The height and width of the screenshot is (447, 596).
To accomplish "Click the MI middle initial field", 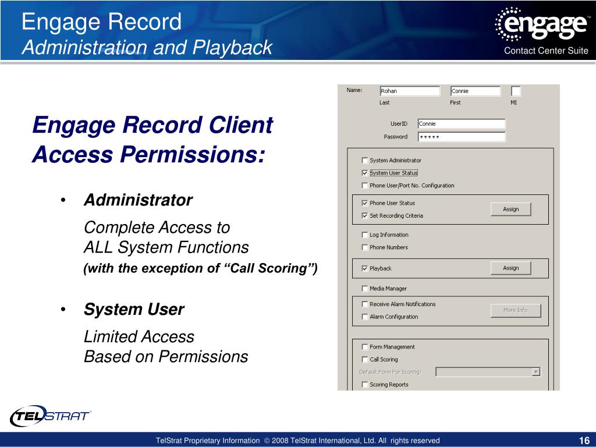I will click(516, 91).
